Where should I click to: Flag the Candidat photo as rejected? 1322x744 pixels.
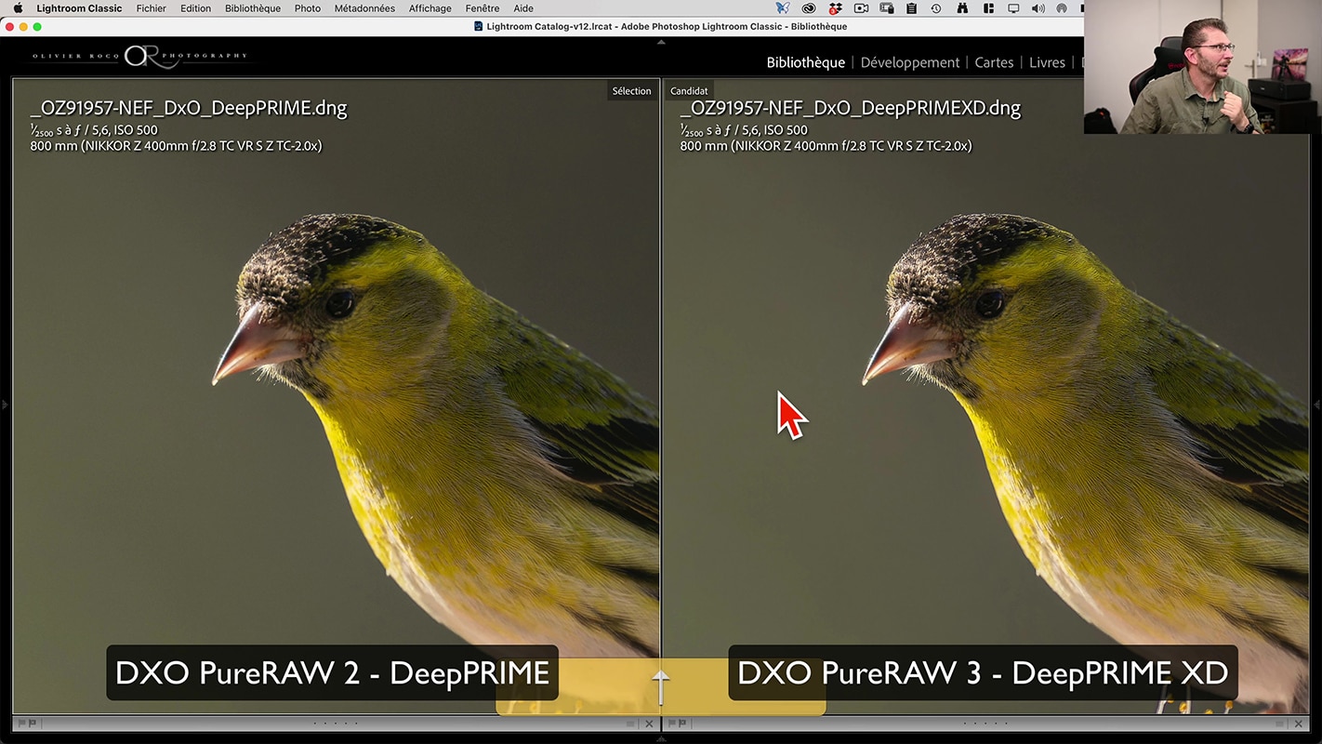tap(682, 723)
